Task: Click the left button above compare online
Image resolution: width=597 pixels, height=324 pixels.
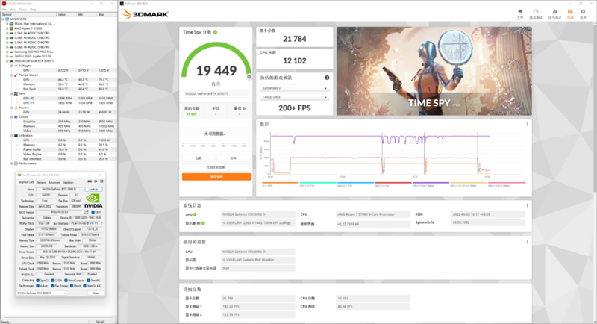Action: [x=199, y=158]
